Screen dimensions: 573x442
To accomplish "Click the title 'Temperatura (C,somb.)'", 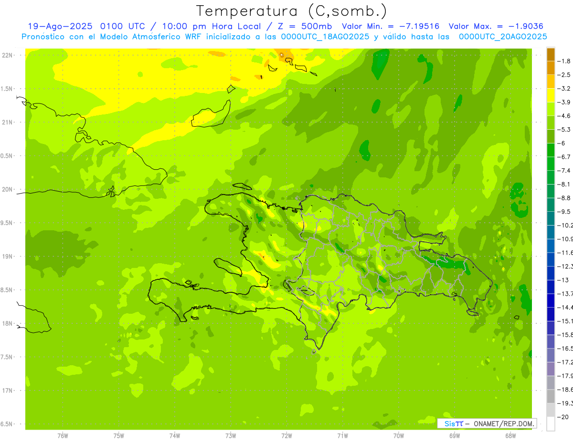I will pyautogui.click(x=292, y=11).
